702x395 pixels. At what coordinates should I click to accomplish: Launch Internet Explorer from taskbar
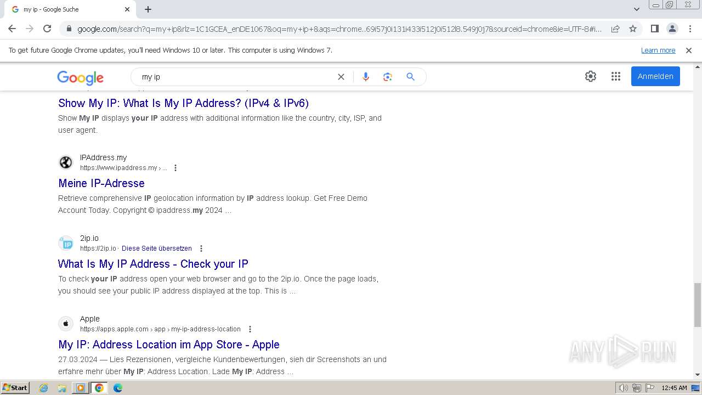[44, 388]
